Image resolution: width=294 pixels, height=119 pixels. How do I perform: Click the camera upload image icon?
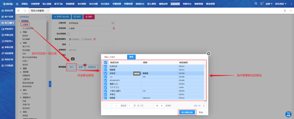72,59
